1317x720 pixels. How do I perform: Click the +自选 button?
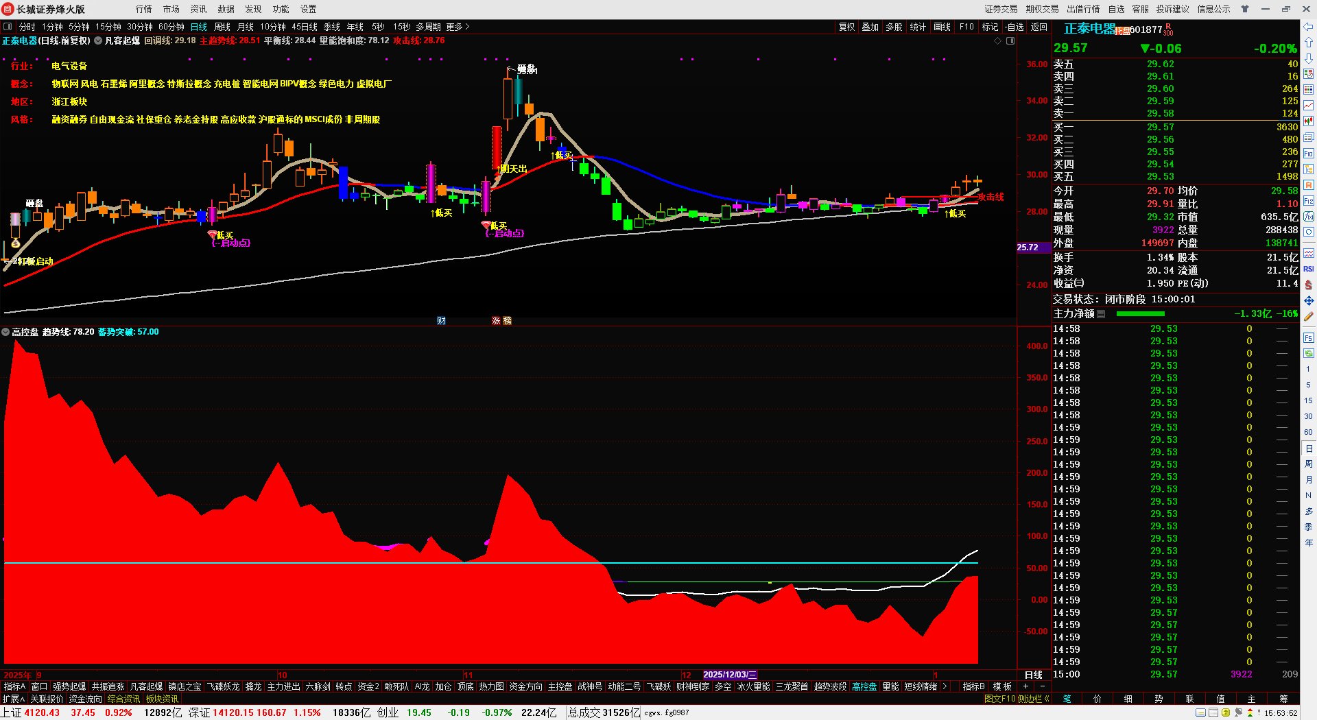pyautogui.click(x=1015, y=27)
